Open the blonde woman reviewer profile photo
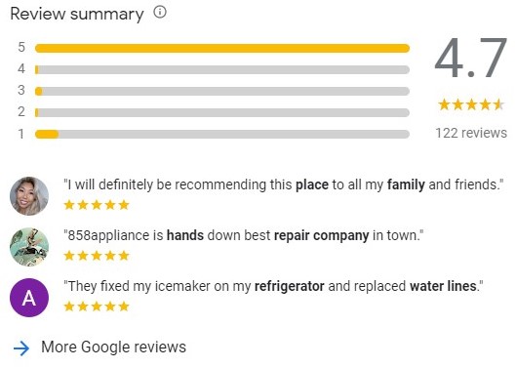This screenshot has width=516, height=368. point(29,196)
